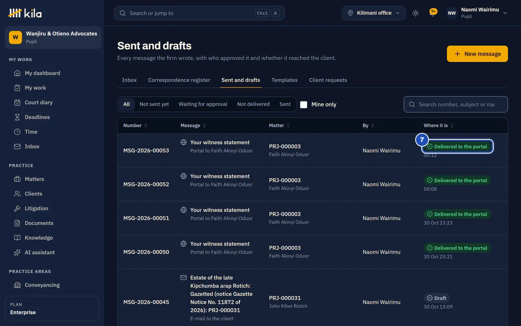Switch to the Templates tab

tap(285, 80)
